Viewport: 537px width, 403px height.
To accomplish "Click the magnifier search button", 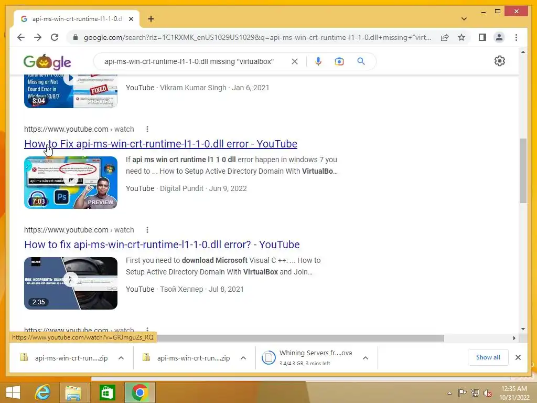I will [x=361, y=61].
